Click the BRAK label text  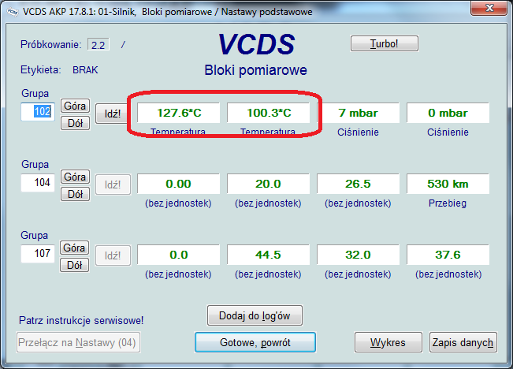85,70
